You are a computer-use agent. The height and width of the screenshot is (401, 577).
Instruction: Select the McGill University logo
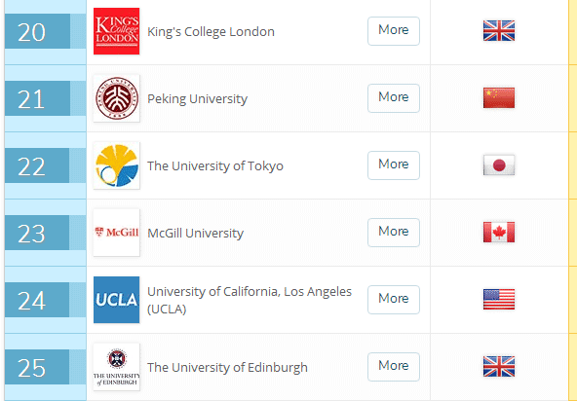116,233
